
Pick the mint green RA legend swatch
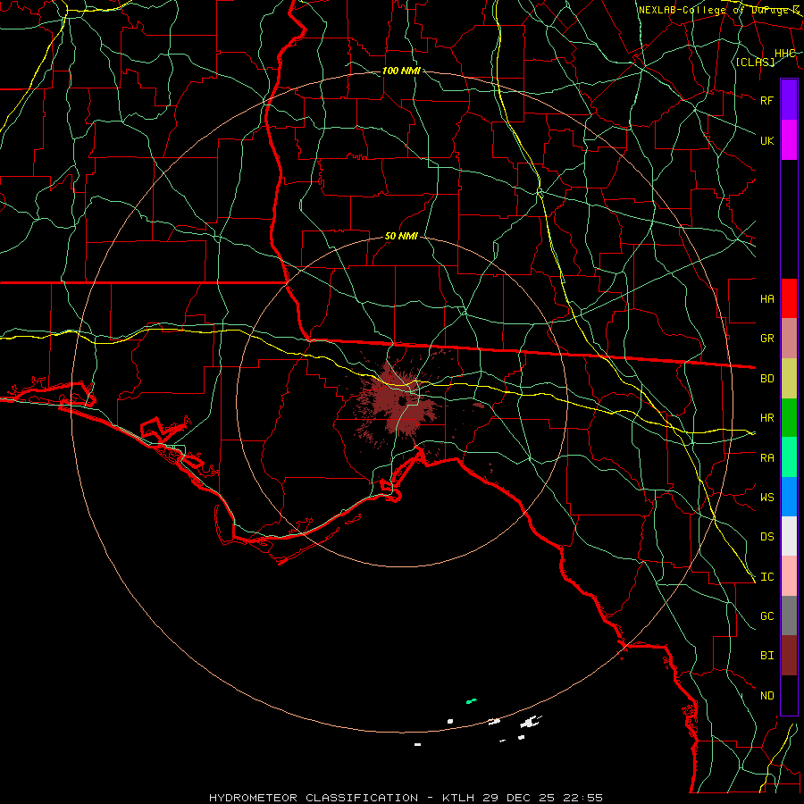(x=789, y=457)
